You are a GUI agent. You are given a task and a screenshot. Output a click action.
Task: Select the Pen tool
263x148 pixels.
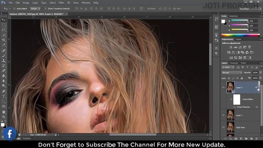(4, 91)
